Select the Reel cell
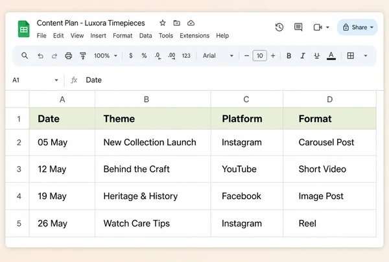 click(329, 224)
